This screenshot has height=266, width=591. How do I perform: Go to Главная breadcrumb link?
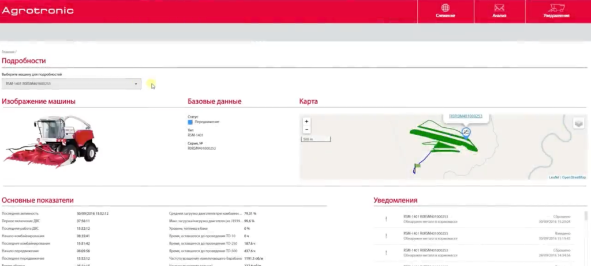click(x=8, y=52)
